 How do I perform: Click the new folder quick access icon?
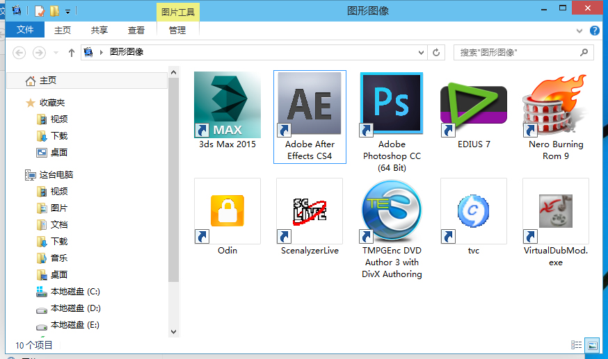point(54,11)
